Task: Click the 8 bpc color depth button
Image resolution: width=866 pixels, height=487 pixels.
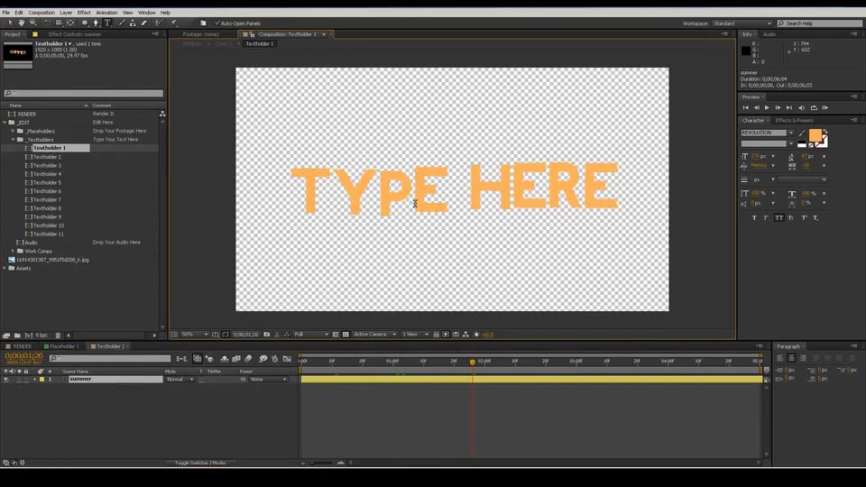Action: click(41, 335)
